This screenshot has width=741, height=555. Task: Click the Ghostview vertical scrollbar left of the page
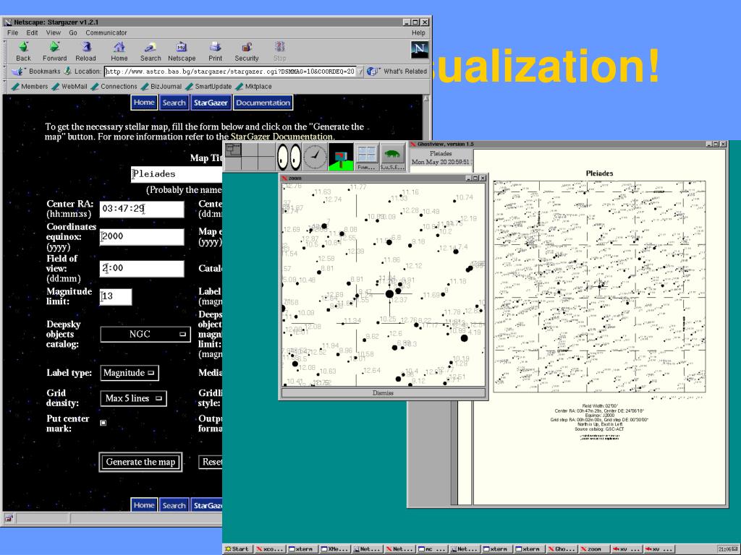coord(454,452)
